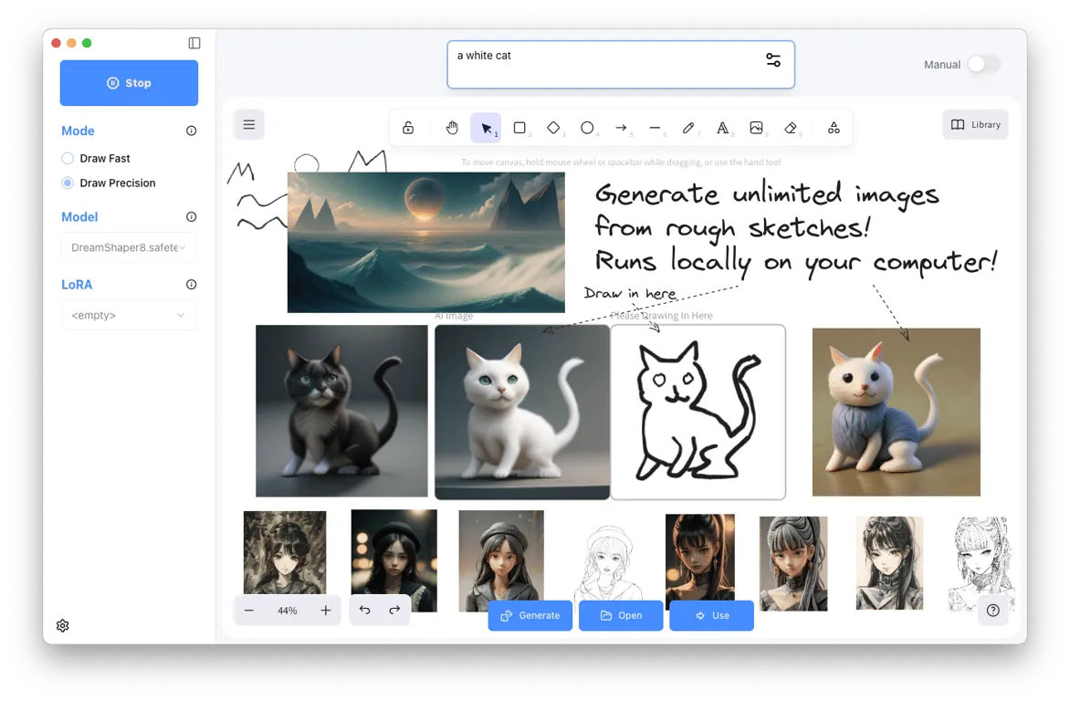Toggle canvas lock in the toolbar
The image size is (1070, 701).
point(408,127)
